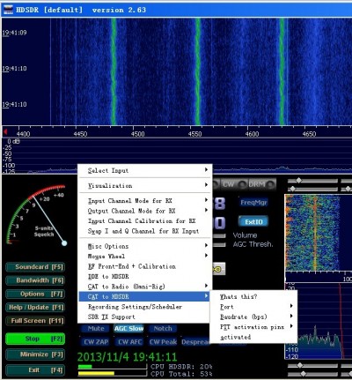Click lower bottom-right slider handle
Image resolution: width=352 pixels, height=380 pixels.
[x=304, y=374]
